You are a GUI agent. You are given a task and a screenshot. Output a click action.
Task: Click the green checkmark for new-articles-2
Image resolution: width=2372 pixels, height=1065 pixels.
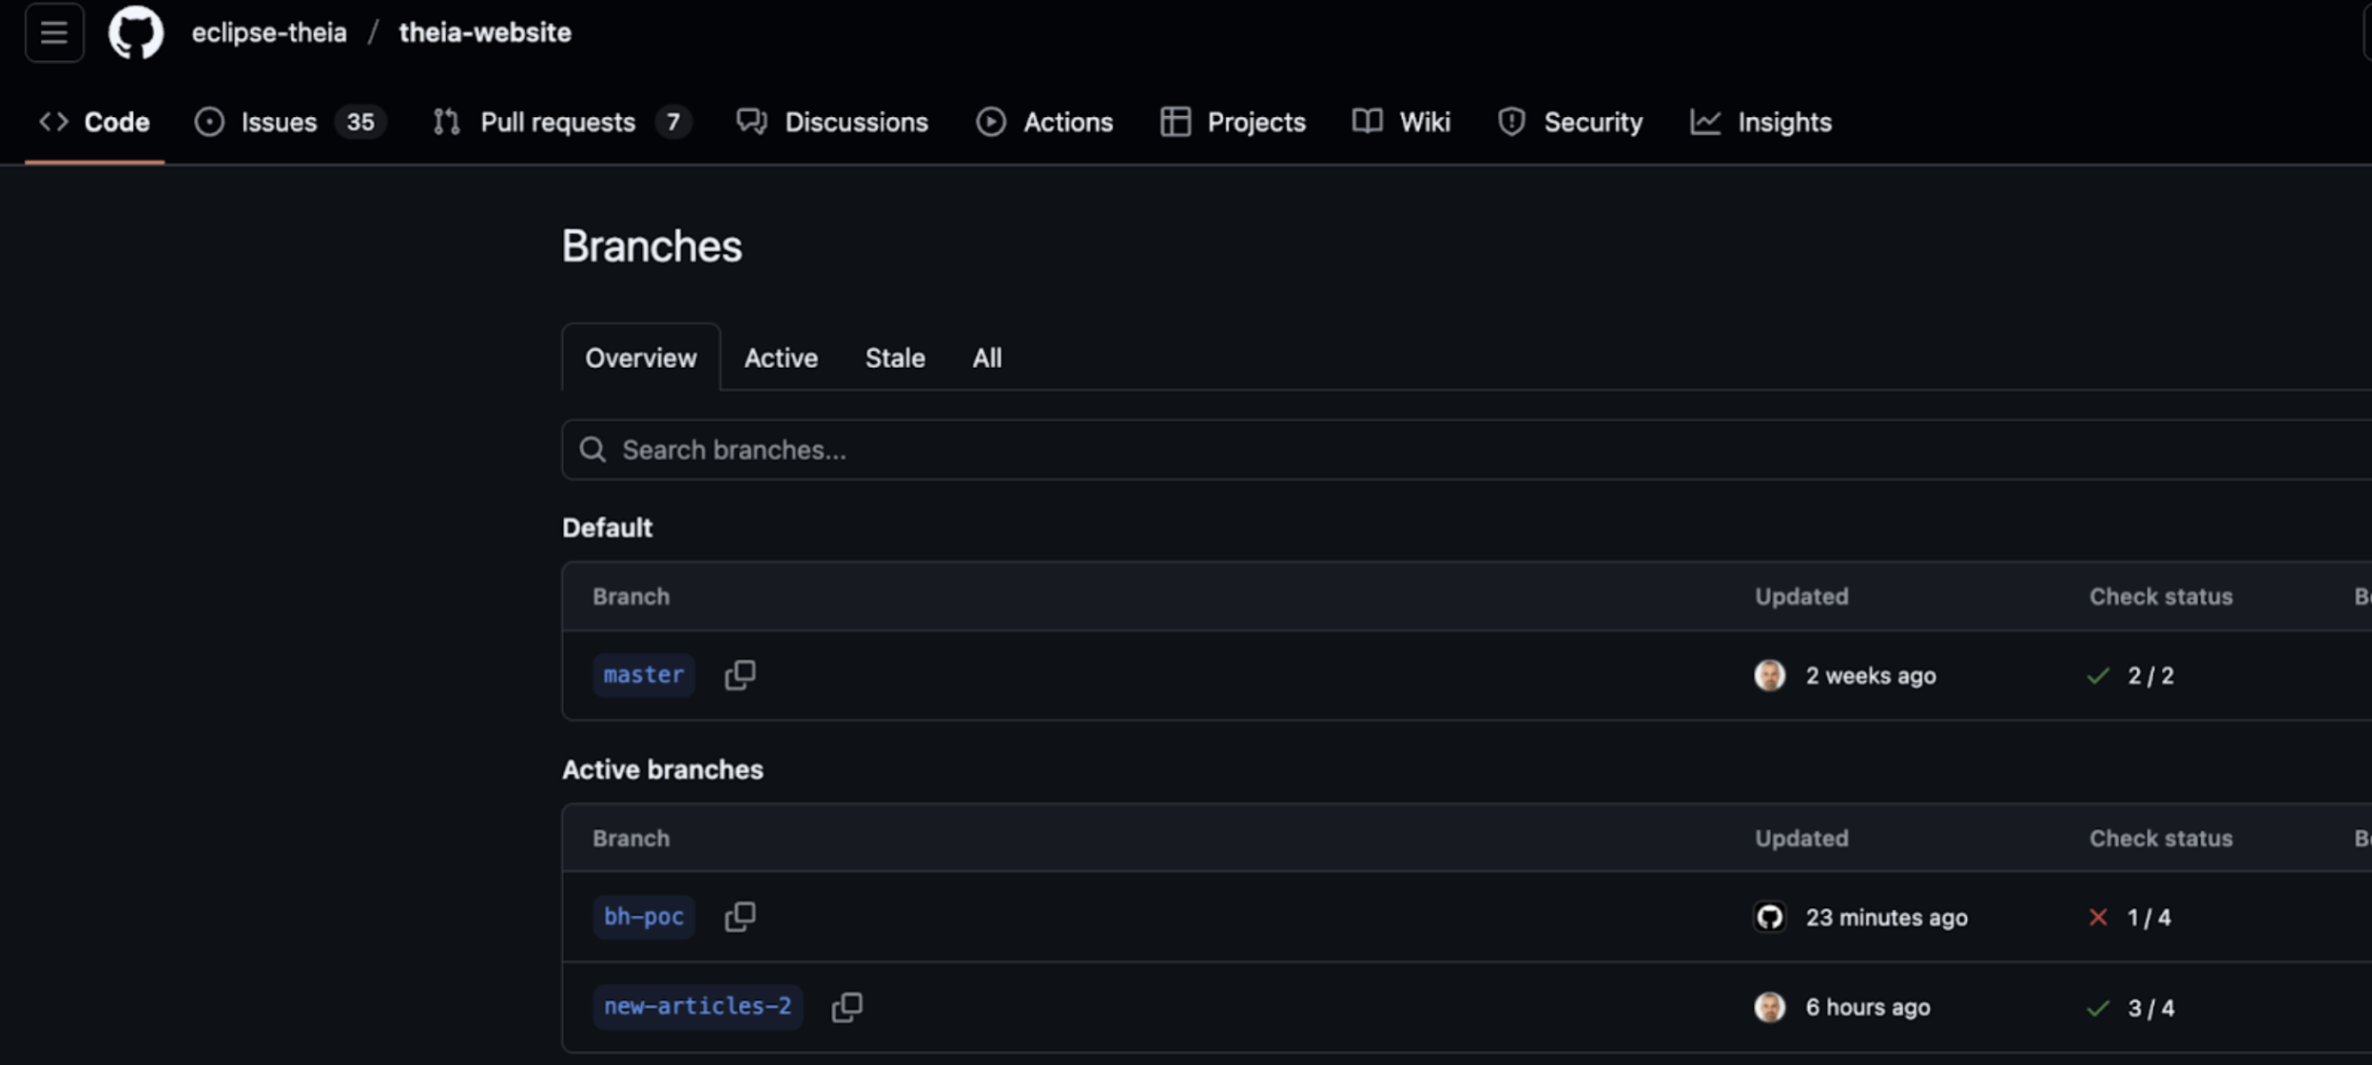click(2098, 1008)
